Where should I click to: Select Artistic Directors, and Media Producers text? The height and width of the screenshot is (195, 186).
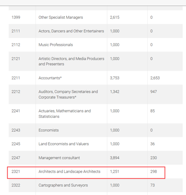click(71, 59)
